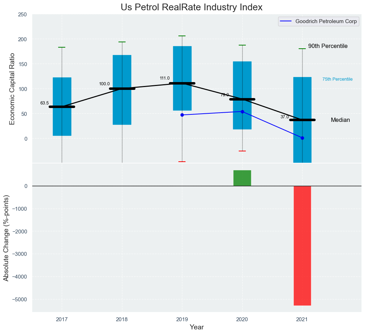Click the red 2021 absolute change bar
365x334 pixels.
tap(302, 246)
